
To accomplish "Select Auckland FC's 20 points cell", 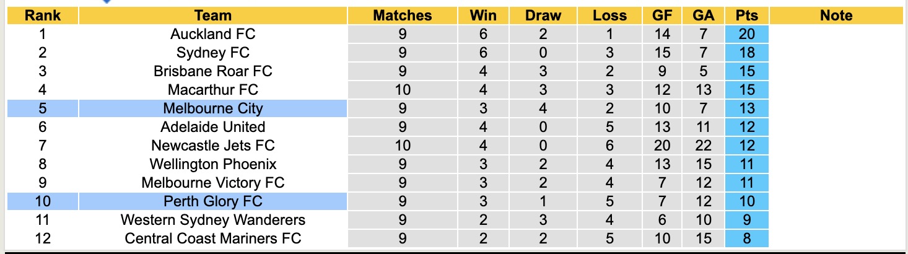I will click(x=747, y=34).
